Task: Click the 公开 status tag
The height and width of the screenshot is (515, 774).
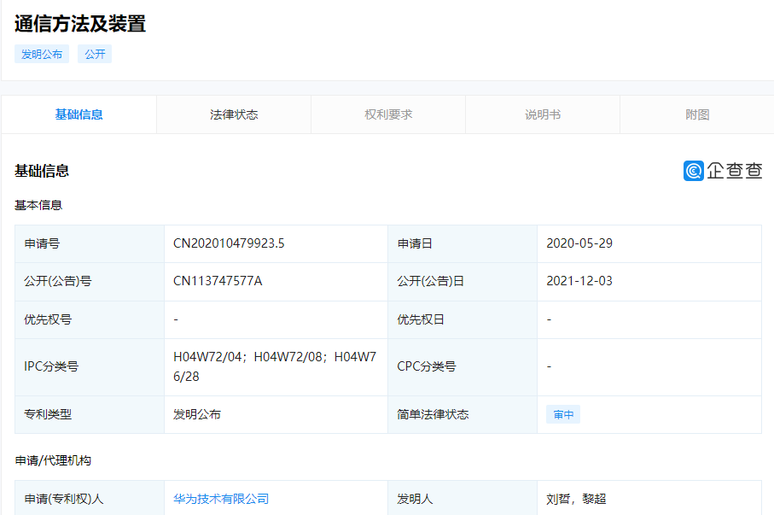Action: coord(95,54)
